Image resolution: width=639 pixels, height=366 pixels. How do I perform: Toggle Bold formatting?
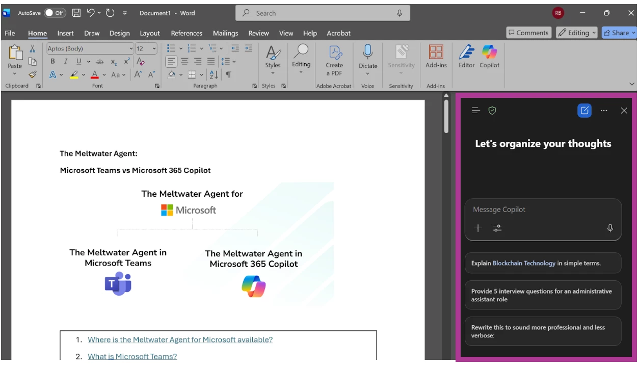click(x=52, y=61)
